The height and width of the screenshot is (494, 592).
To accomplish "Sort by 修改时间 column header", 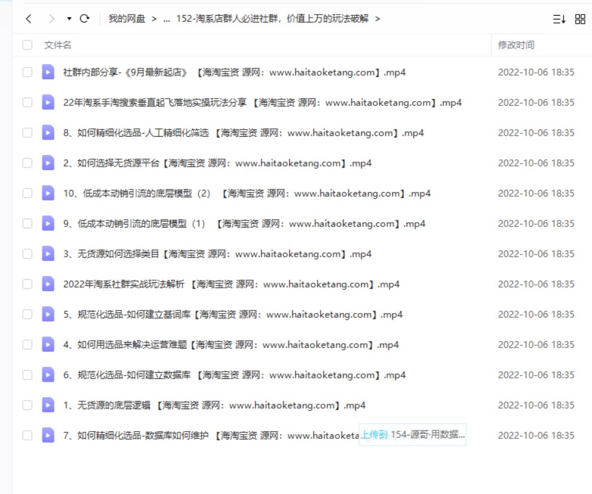I will pos(516,45).
